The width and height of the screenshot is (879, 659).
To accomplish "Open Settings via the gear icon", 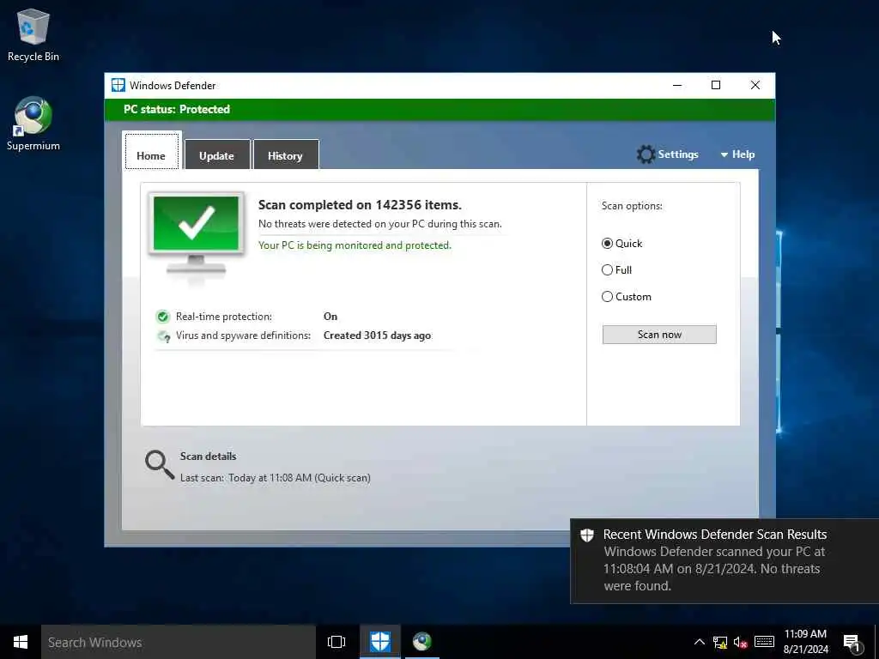I will pos(646,154).
